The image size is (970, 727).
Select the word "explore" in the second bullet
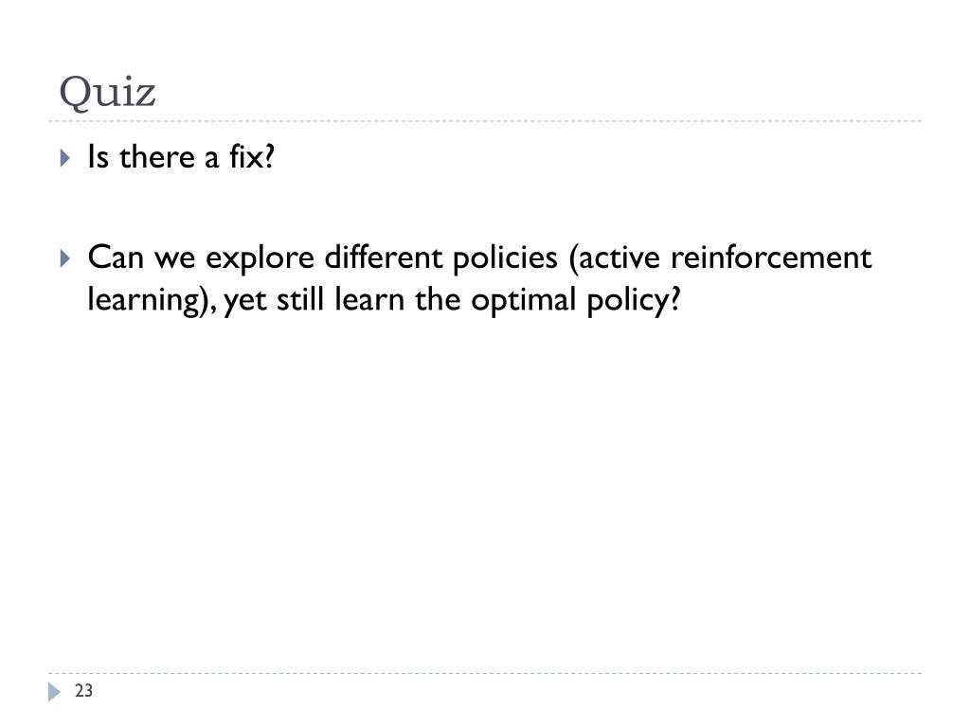tap(260, 259)
